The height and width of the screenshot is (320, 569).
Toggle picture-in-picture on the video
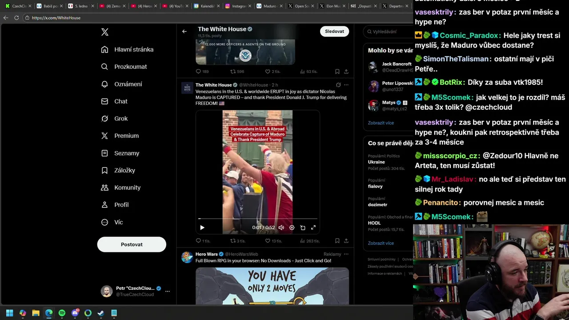click(x=303, y=228)
